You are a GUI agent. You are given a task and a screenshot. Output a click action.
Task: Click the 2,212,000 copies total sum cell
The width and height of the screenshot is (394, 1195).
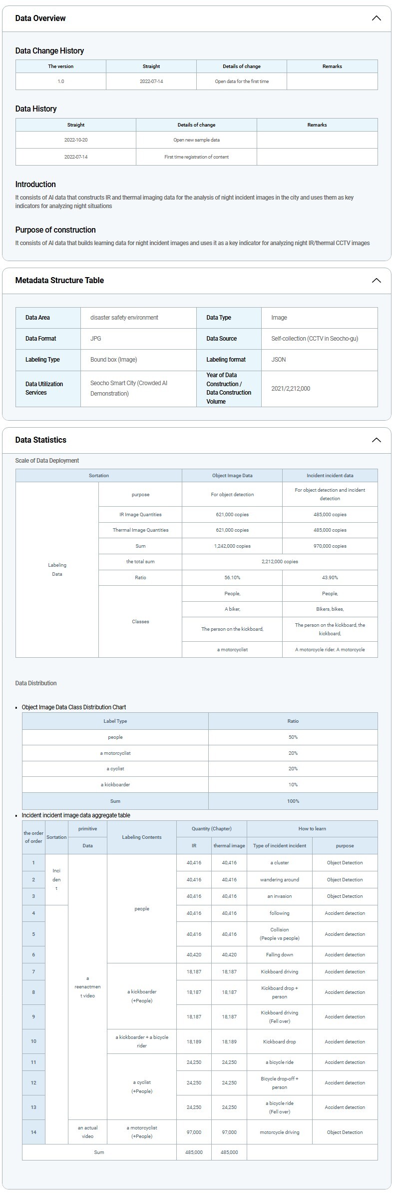pos(280,561)
